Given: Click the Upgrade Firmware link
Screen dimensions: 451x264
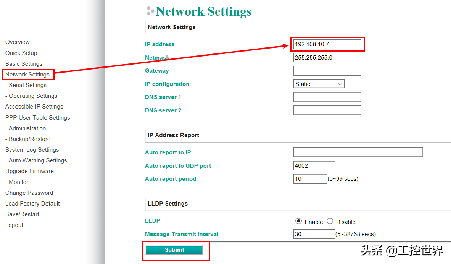Looking at the screenshot, I should (x=29, y=171).
